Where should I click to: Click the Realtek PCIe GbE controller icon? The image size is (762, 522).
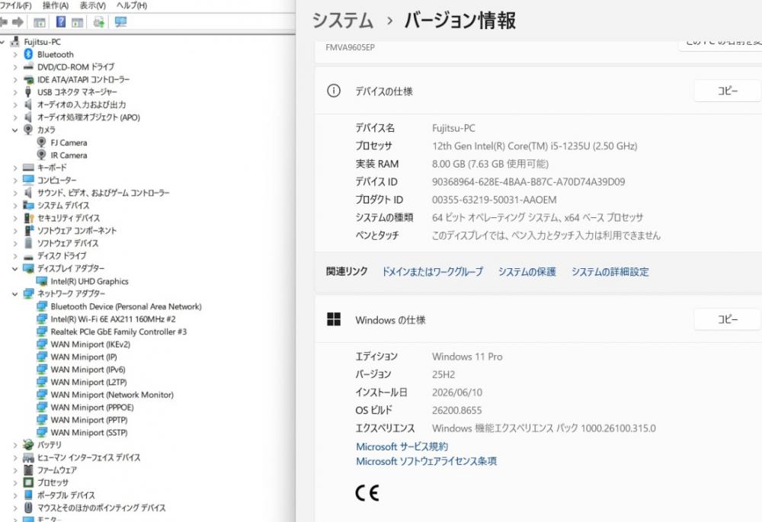click(42, 331)
